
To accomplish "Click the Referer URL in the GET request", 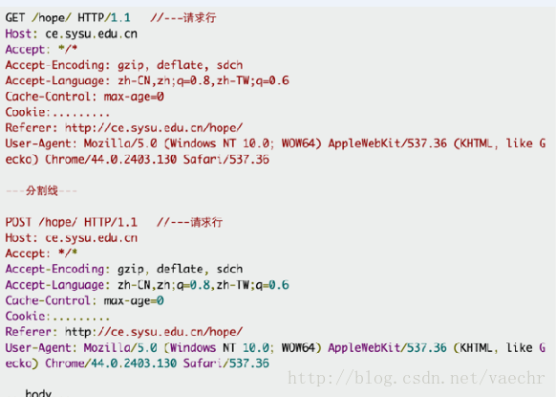I will (154, 128).
